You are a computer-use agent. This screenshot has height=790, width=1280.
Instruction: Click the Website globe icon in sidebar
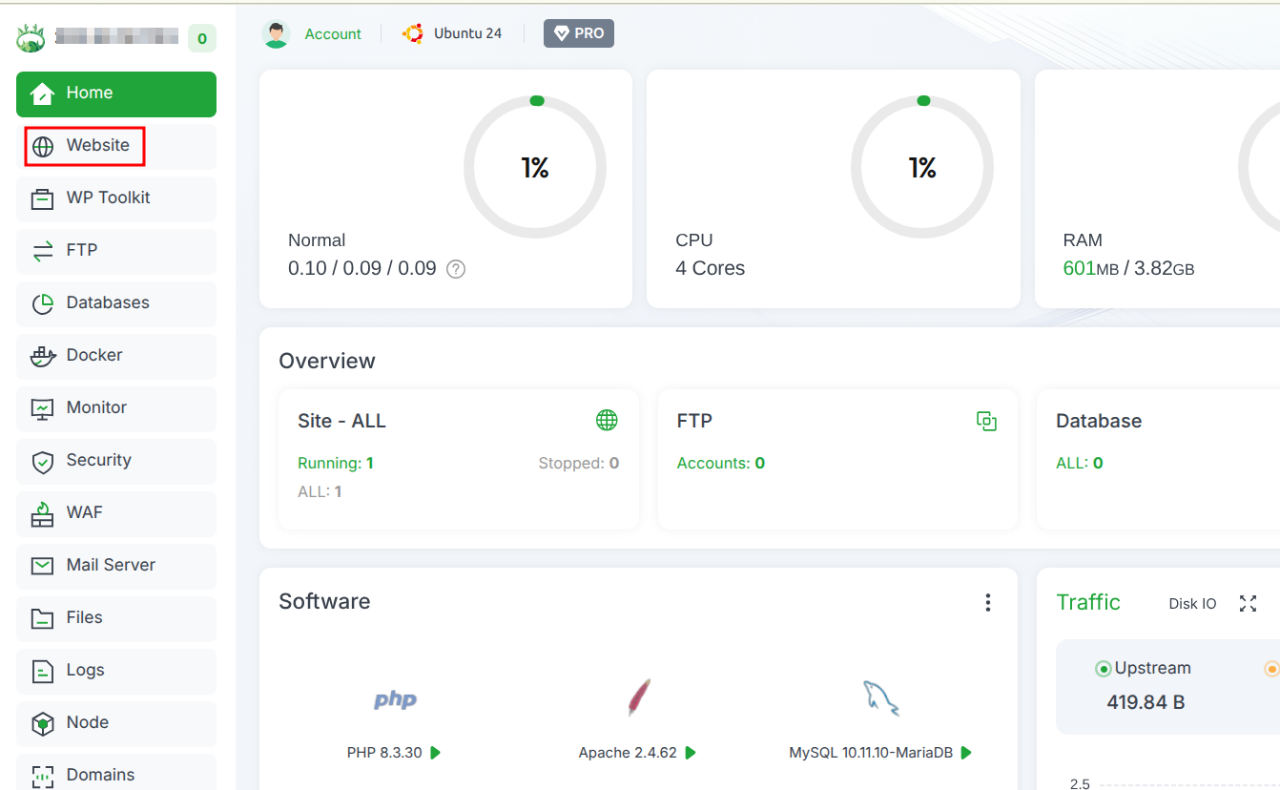pyautogui.click(x=43, y=147)
